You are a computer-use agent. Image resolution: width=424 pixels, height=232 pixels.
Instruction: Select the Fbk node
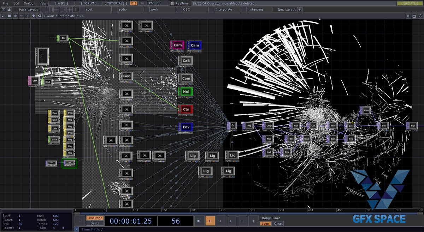268,139
